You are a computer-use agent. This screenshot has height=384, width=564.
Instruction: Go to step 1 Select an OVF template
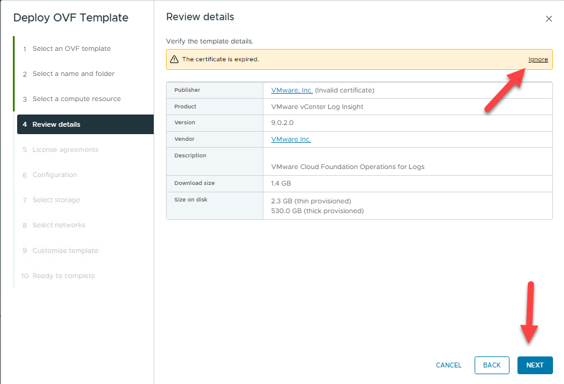coord(71,48)
